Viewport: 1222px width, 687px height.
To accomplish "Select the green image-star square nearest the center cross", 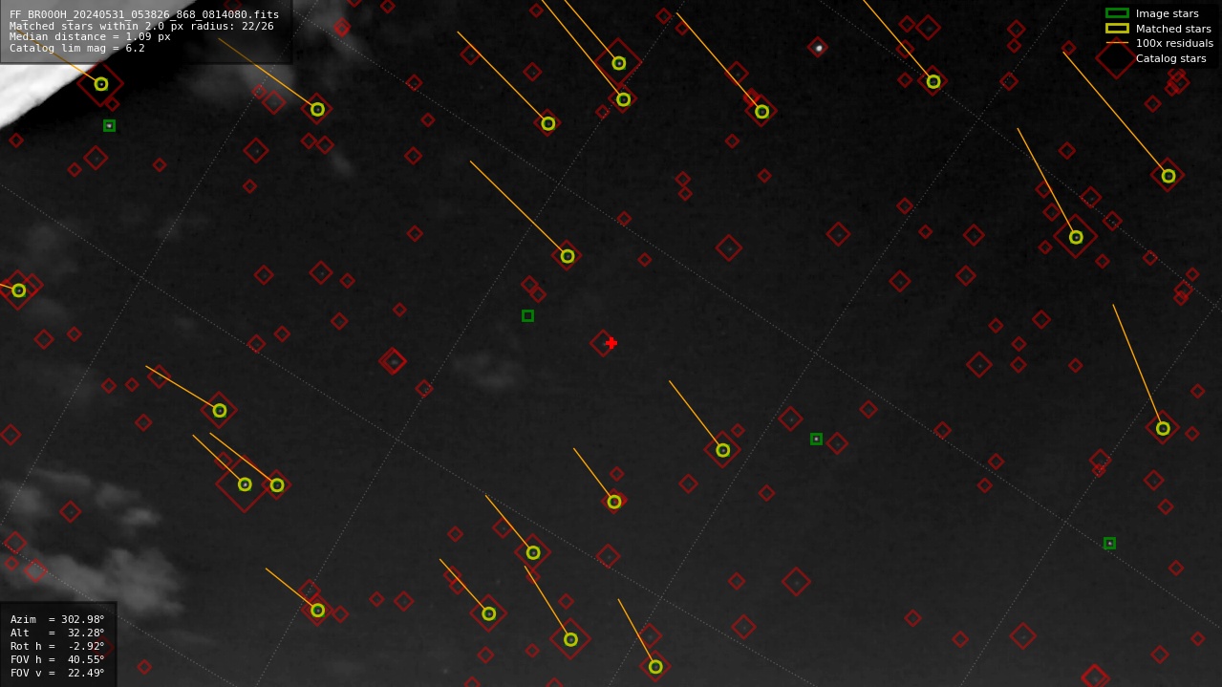I will pyautogui.click(x=527, y=315).
